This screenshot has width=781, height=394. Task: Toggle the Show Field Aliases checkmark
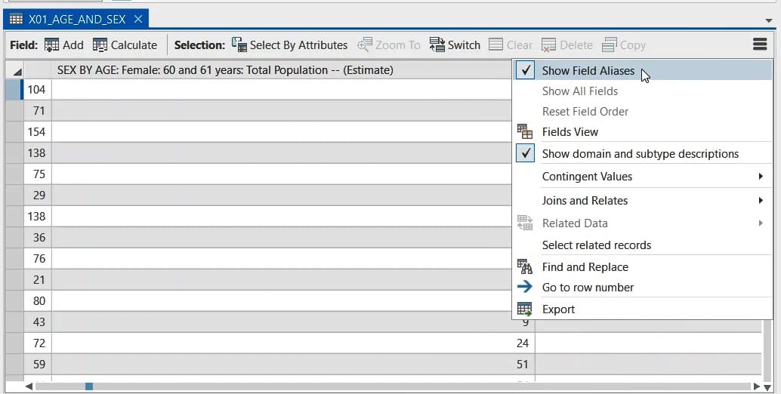(526, 71)
